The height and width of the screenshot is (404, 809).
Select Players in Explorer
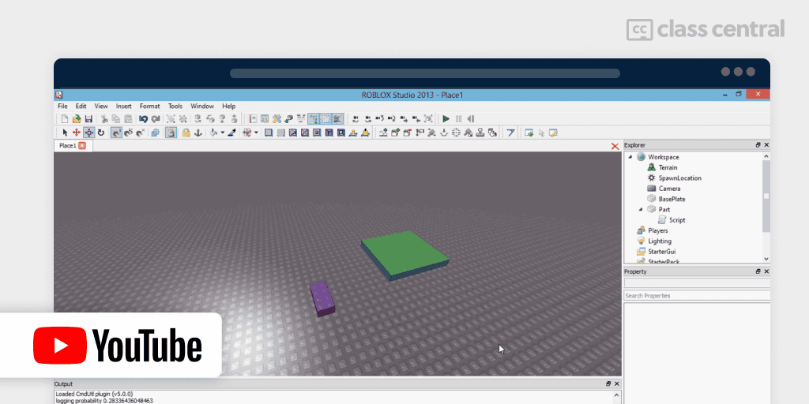coord(658,230)
